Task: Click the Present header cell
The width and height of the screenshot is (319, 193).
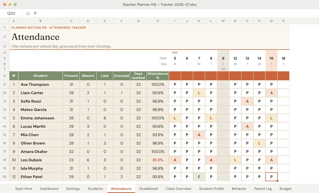Action: tap(71, 76)
